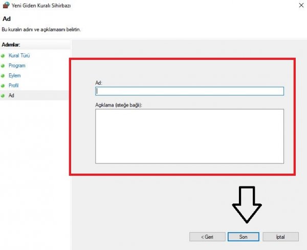Select the Profil step in sidebar
307x250 pixels.
(x=14, y=86)
